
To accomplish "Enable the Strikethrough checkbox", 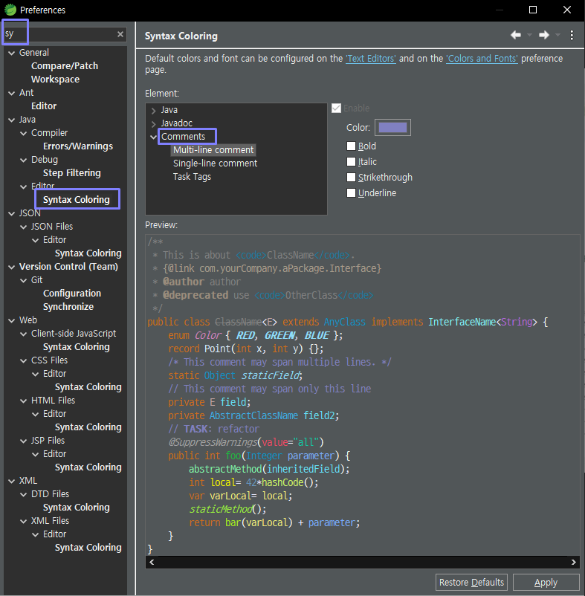I will [351, 177].
